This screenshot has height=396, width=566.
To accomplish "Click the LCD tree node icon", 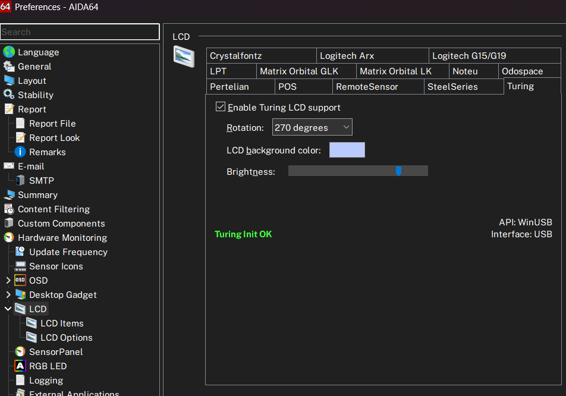I will click(x=20, y=309).
